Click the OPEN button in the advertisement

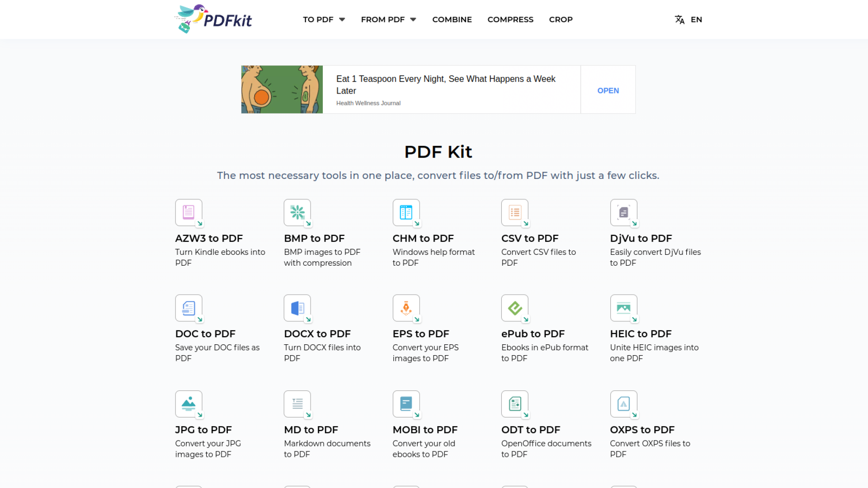pyautogui.click(x=608, y=90)
